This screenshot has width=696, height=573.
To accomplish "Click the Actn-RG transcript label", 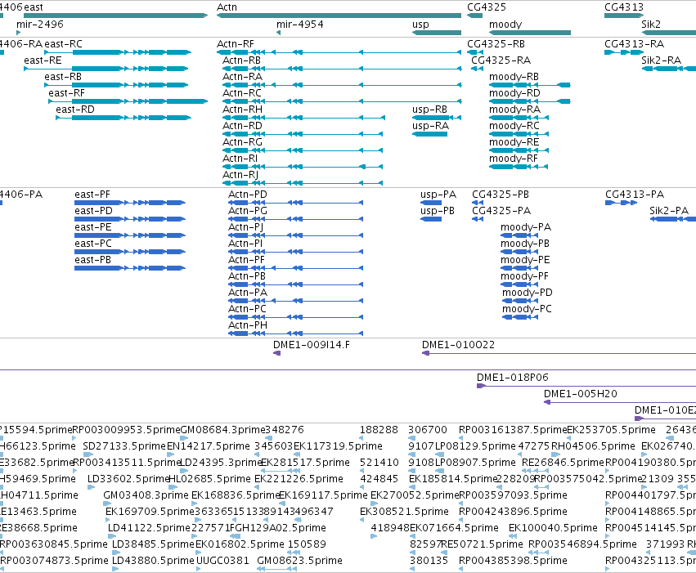I will (242, 142).
